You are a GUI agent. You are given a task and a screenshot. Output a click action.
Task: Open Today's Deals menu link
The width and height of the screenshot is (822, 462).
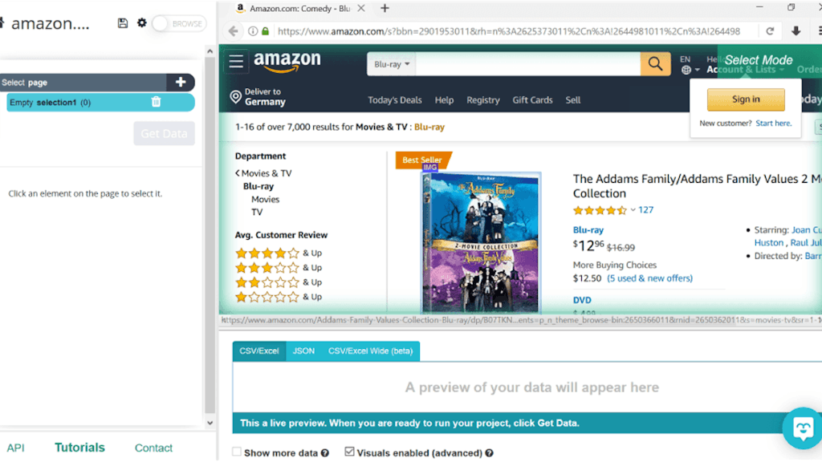(395, 100)
